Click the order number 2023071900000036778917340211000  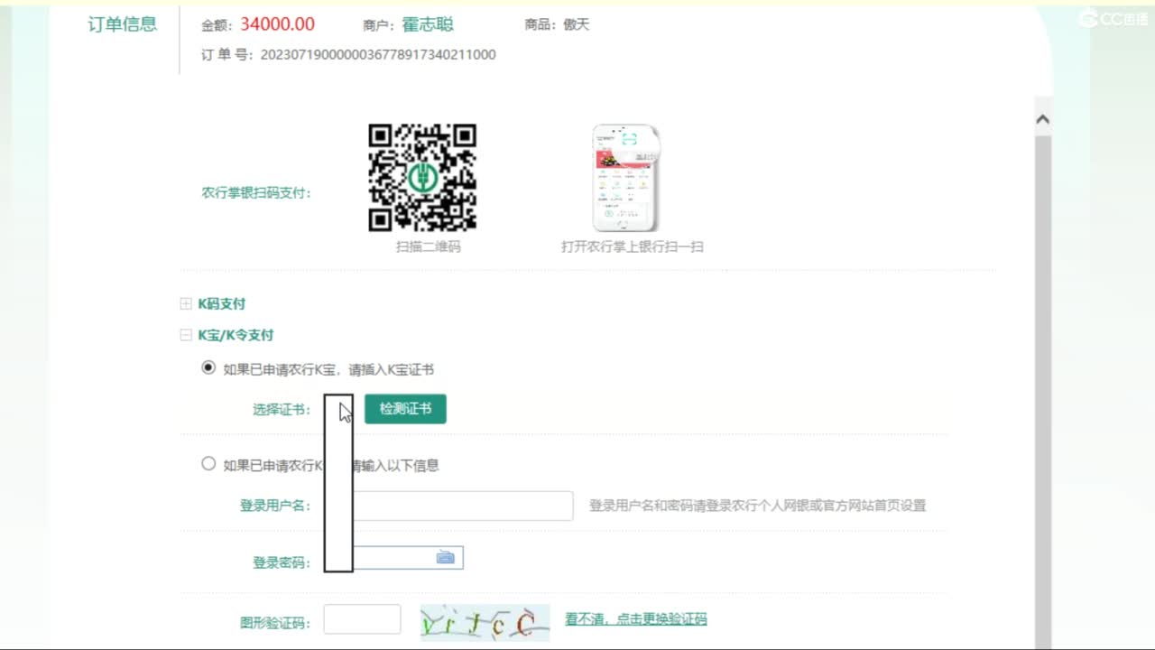click(x=378, y=54)
